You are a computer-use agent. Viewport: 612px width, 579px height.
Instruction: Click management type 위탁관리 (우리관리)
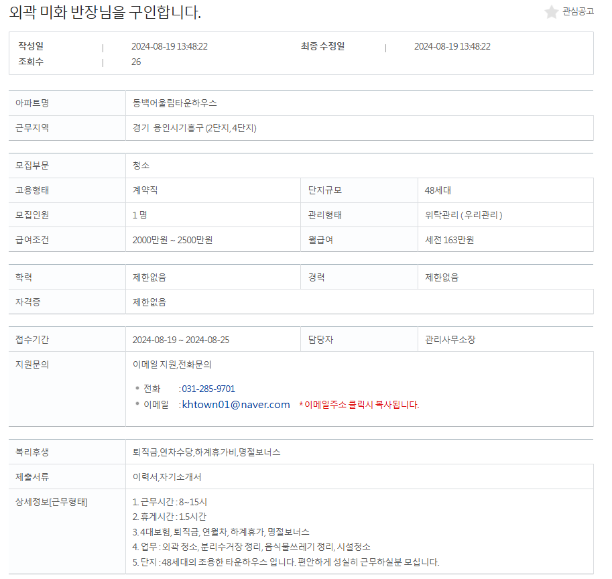(463, 215)
